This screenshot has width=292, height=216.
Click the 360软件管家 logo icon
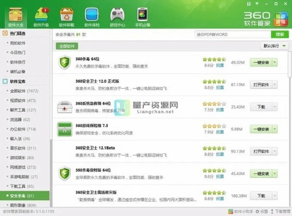coord(281,19)
